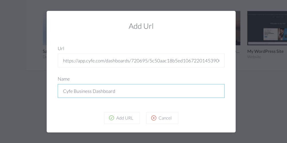The height and width of the screenshot is (143, 287).
Task: Click the Name field label
Action: click(x=64, y=79)
